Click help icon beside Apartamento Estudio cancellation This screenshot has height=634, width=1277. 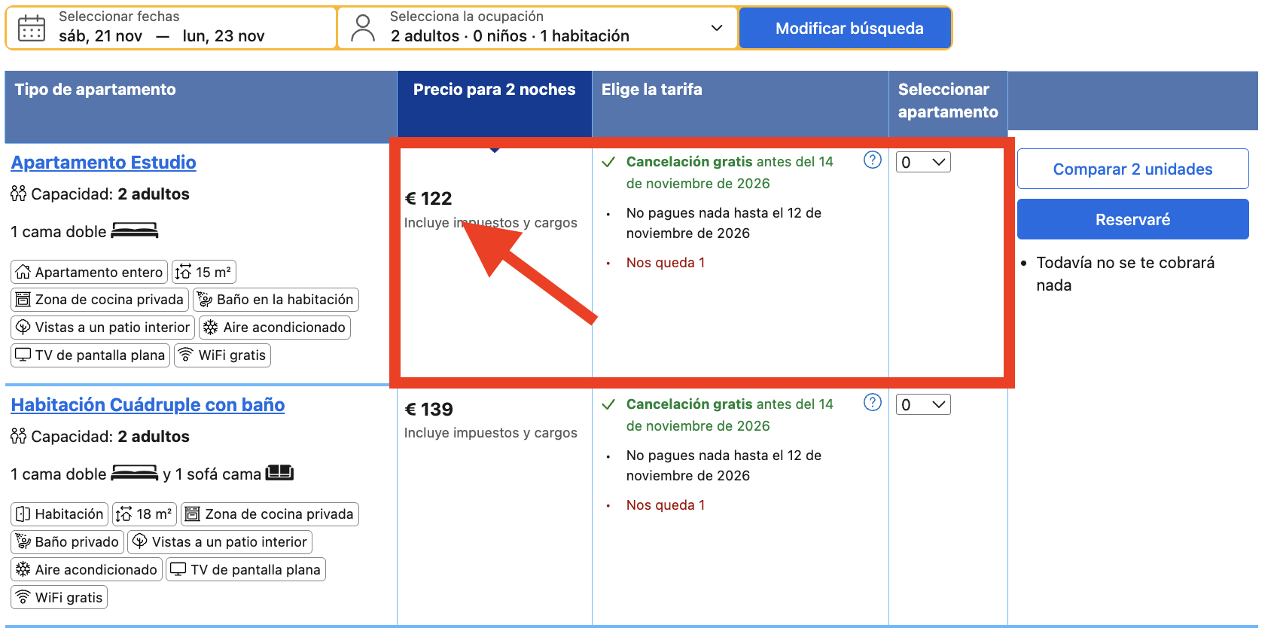point(873,160)
